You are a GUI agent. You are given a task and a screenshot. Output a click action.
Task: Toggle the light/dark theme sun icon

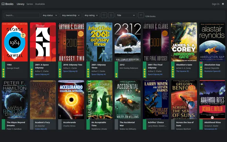point(223,4)
